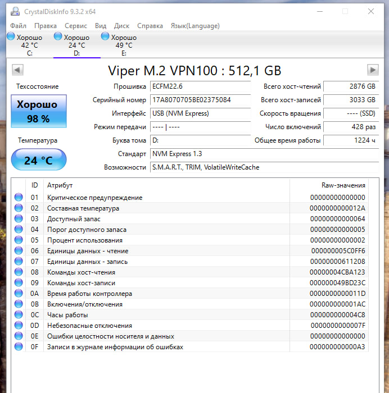The width and height of the screenshot is (389, 393).
Task: Click status dot of attribute 0A Время работы контроллера
Action: (x=19, y=293)
